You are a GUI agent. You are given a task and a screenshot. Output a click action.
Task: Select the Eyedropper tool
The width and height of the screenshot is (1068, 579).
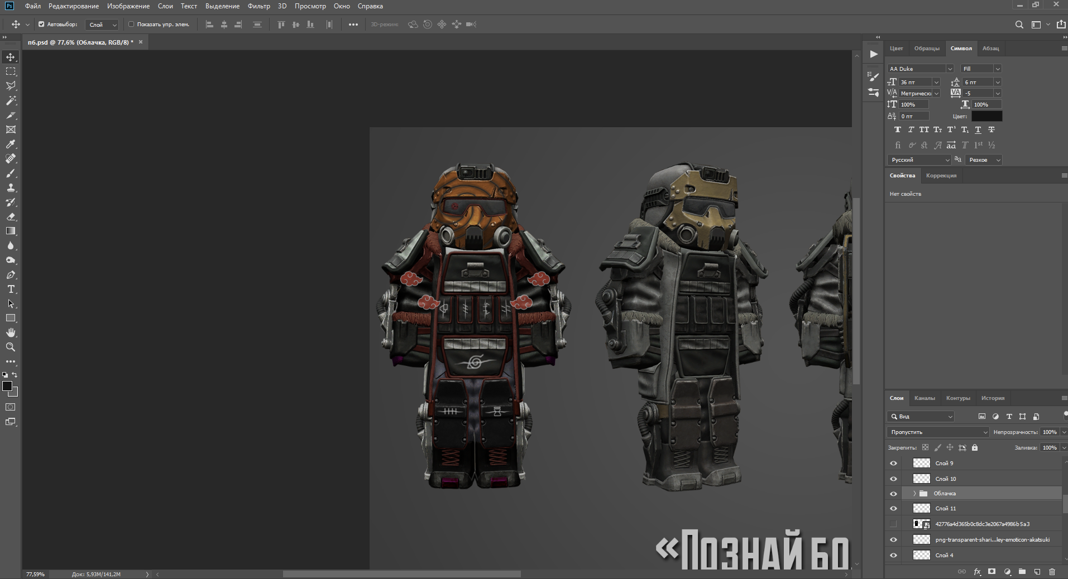tap(11, 144)
